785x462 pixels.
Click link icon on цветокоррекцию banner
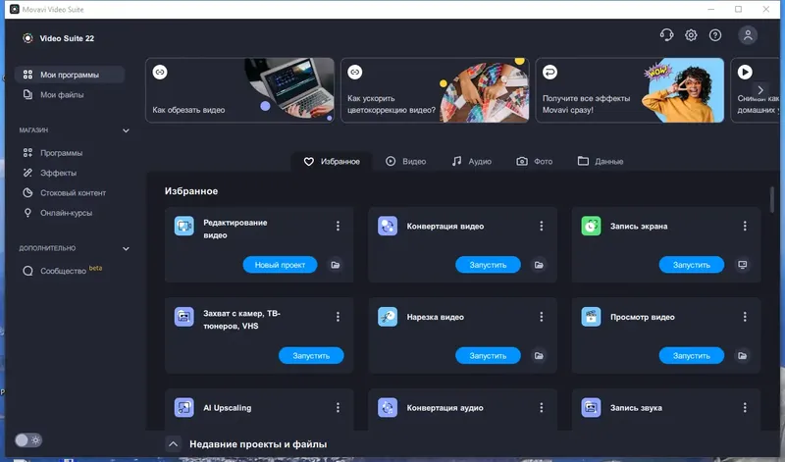tap(355, 72)
